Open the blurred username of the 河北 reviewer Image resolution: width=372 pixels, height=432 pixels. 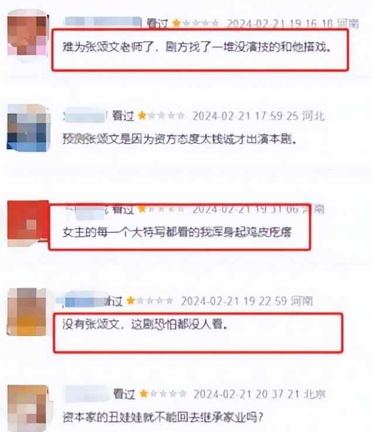click(85, 115)
